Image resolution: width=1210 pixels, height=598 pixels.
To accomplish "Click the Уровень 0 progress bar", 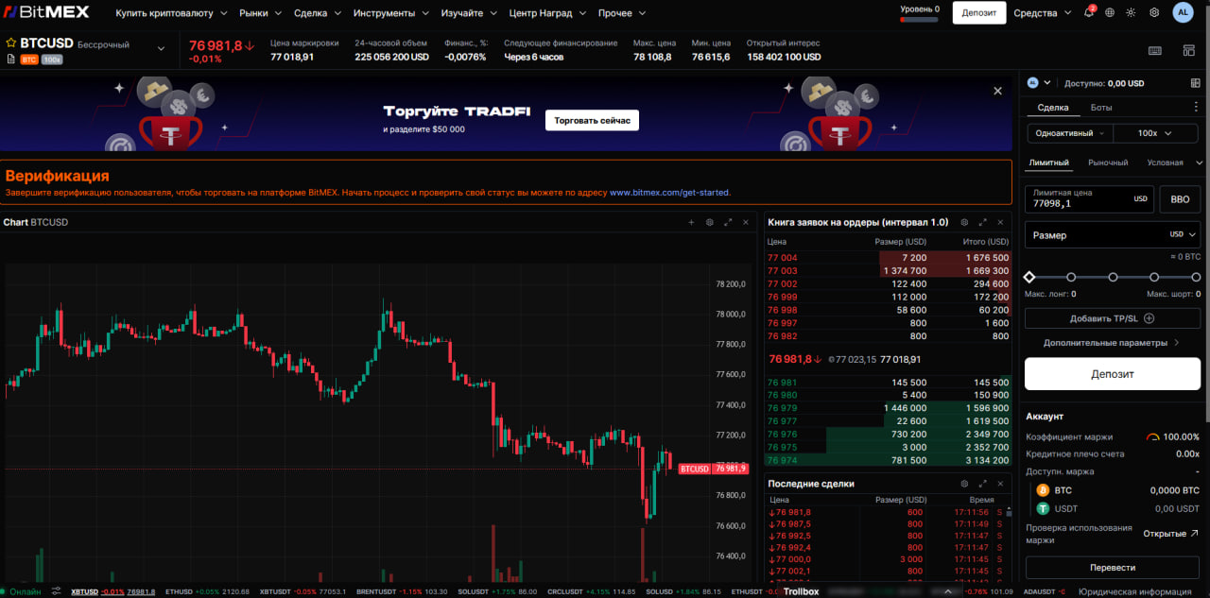I will (x=919, y=19).
